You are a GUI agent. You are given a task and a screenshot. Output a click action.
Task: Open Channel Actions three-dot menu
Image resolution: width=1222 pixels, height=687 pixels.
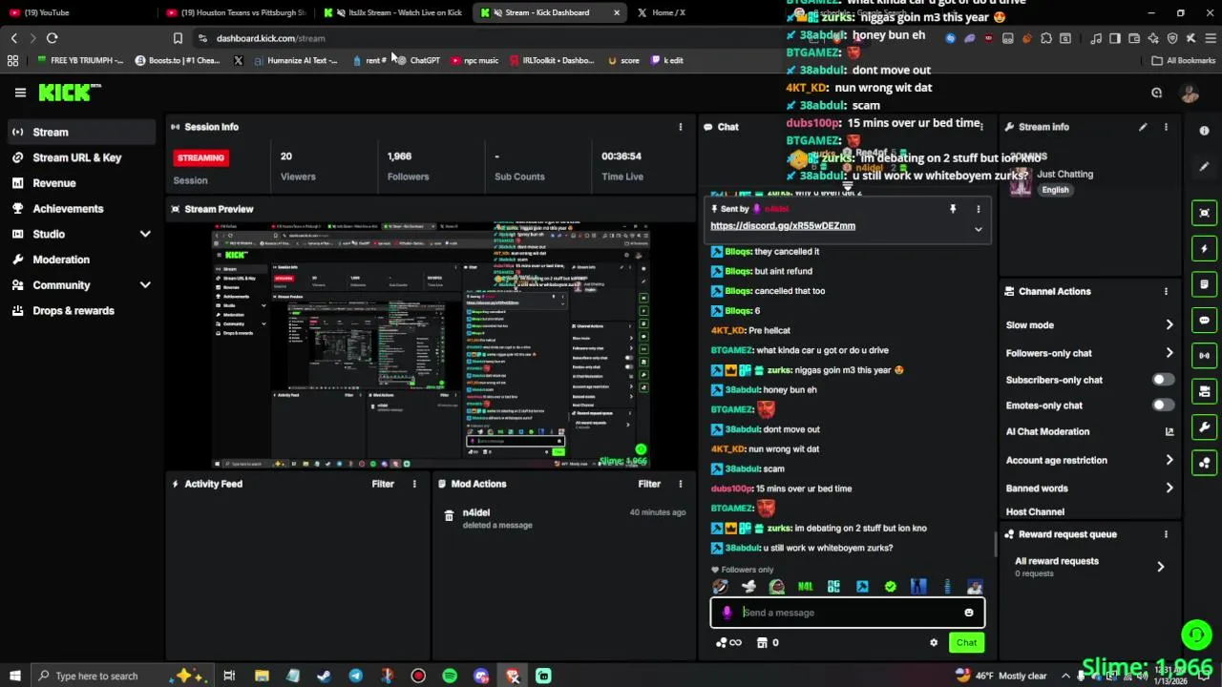pyautogui.click(x=1166, y=291)
